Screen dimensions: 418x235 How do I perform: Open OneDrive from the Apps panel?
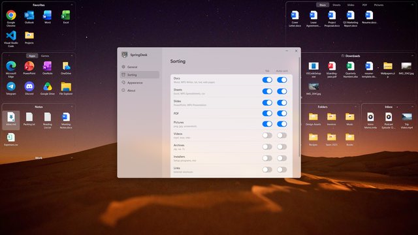point(66,68)
